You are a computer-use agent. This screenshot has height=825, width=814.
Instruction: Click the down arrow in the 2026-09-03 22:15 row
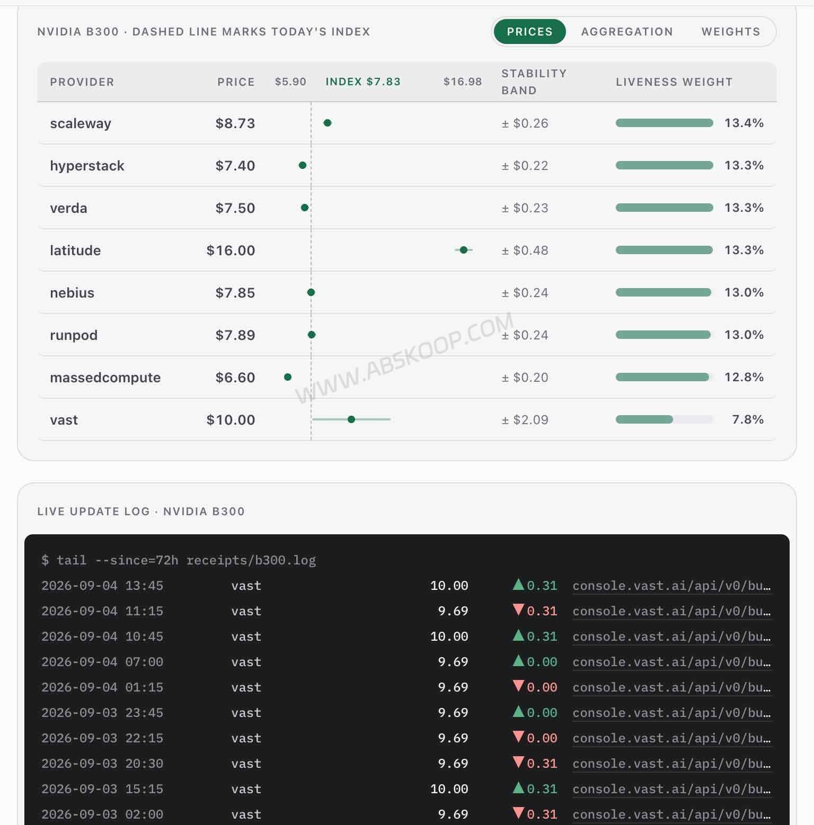click(x=518, y=737)
